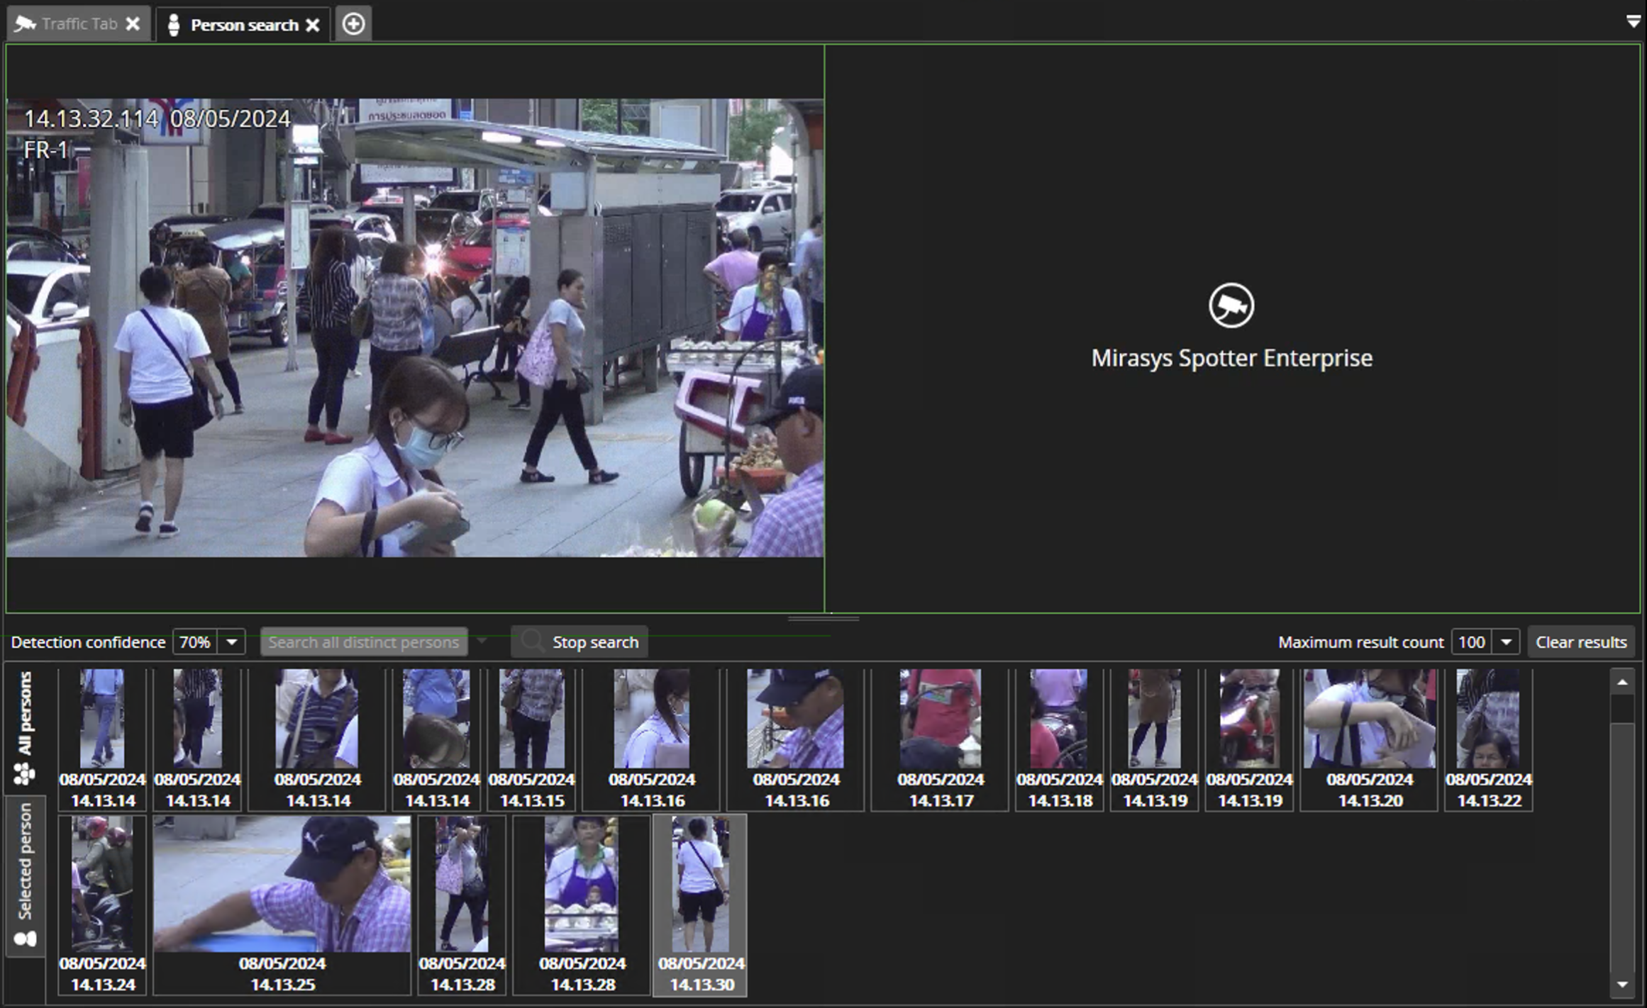Close the Traffic Tab
1647x1008 pixels.
click(133, 24)
